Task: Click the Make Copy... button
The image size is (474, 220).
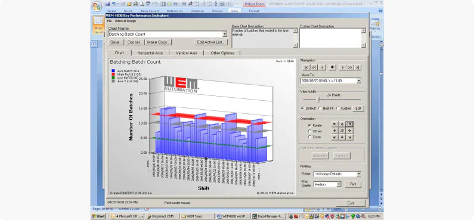Action: click(x=159, y=42)
